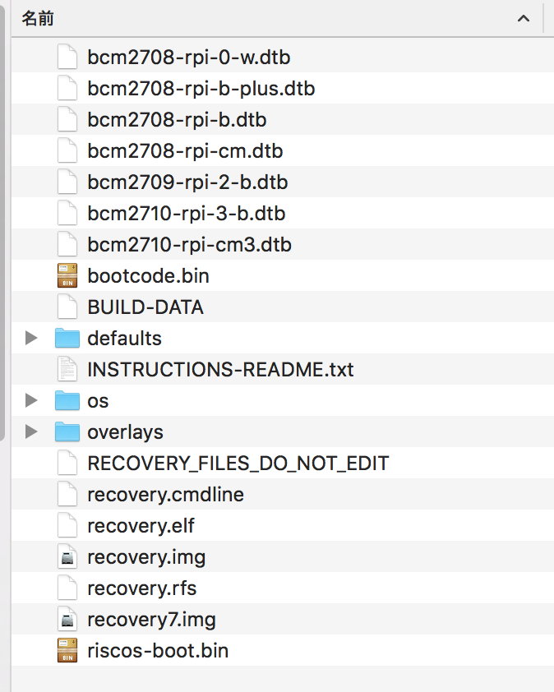Image resolution: width=554 pixels, height=692 pixels.
Task: Click the recovery7.img disk image icon
Action: pos(67,619)
